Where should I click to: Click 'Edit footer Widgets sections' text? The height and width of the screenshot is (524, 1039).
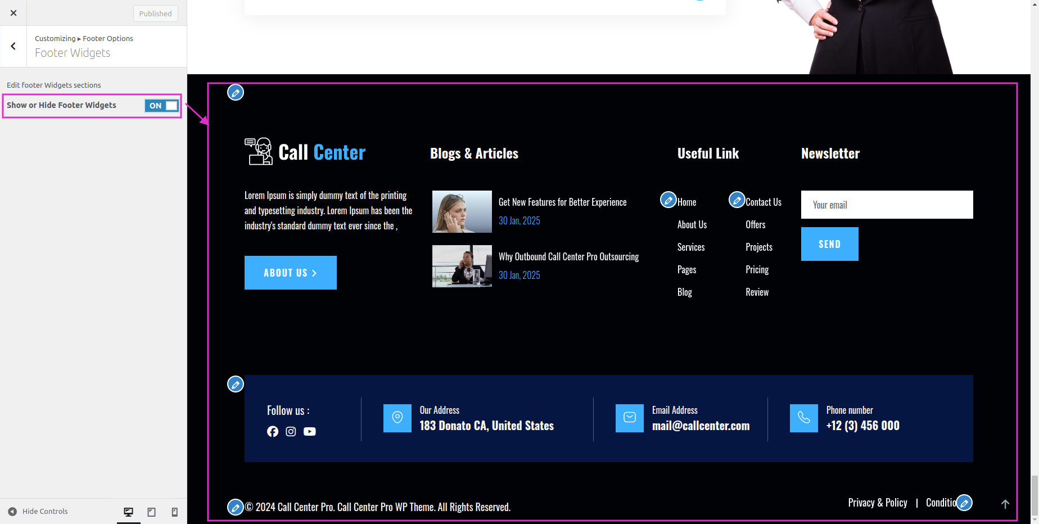[x=54, y=85]
